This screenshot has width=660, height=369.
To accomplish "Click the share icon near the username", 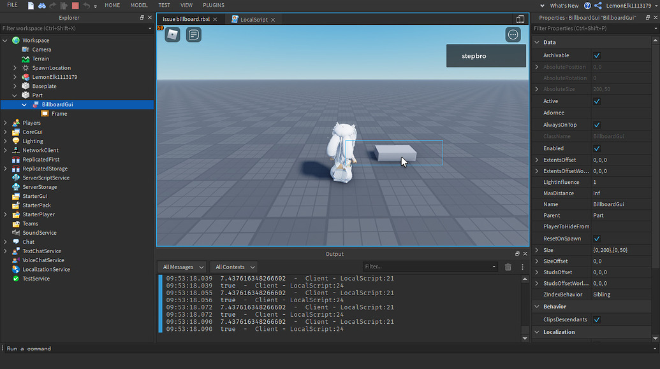I will 598,6.
